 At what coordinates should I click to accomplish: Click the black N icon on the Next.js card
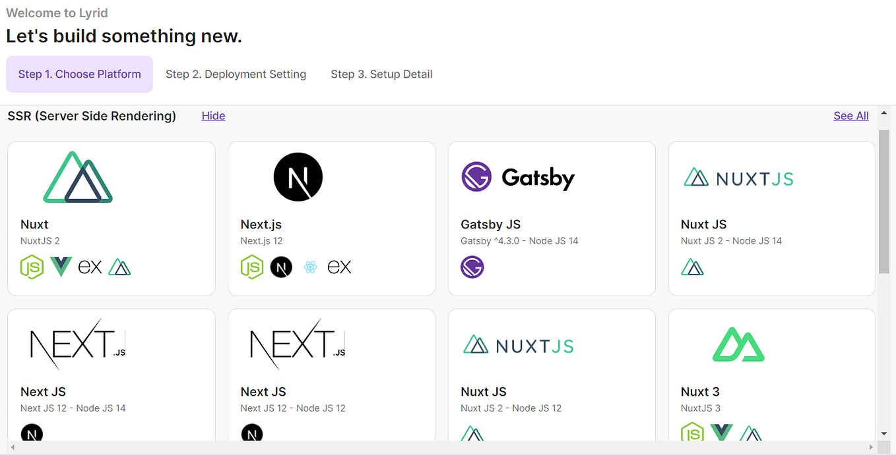coord(281,267)
